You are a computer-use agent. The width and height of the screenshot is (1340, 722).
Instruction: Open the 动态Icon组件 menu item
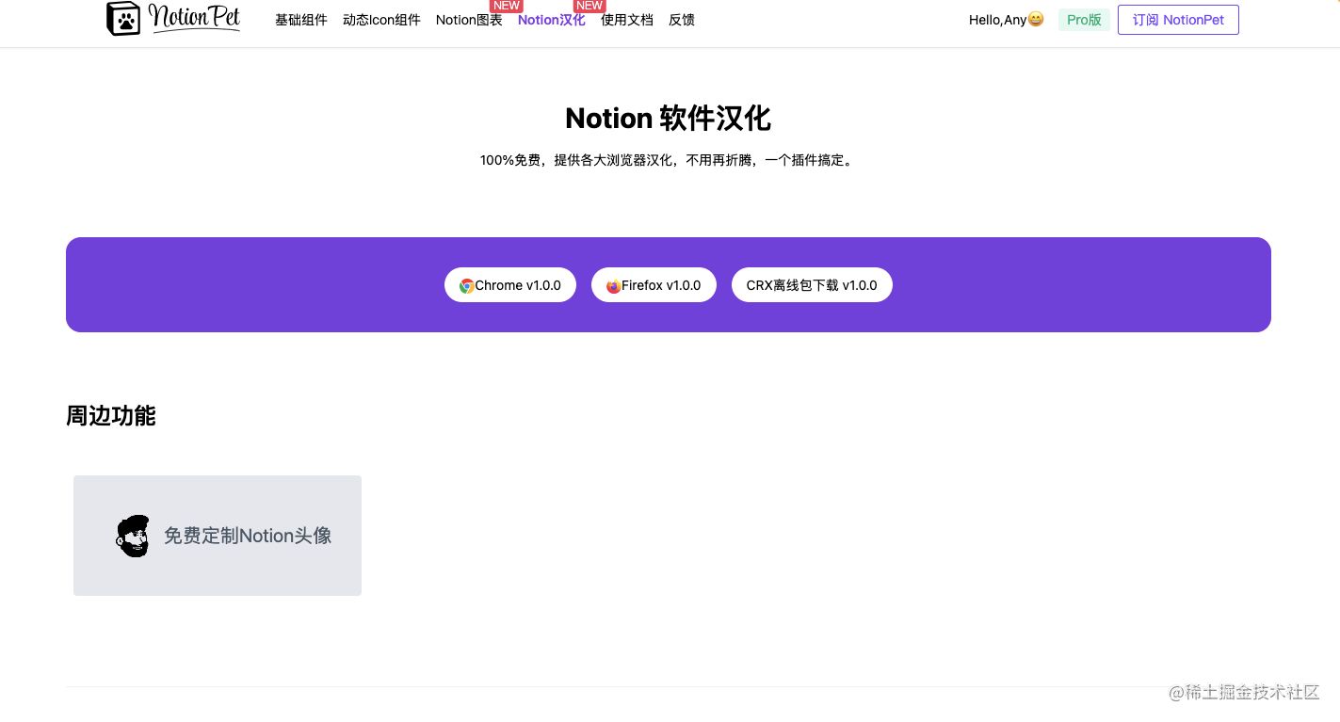click(381, 20)
